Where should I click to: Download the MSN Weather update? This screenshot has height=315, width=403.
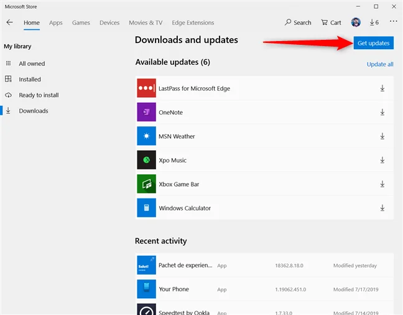pyautogui.click(x=382, y=136)
